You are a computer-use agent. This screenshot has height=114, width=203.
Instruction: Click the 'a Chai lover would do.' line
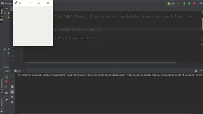point(76,38)
